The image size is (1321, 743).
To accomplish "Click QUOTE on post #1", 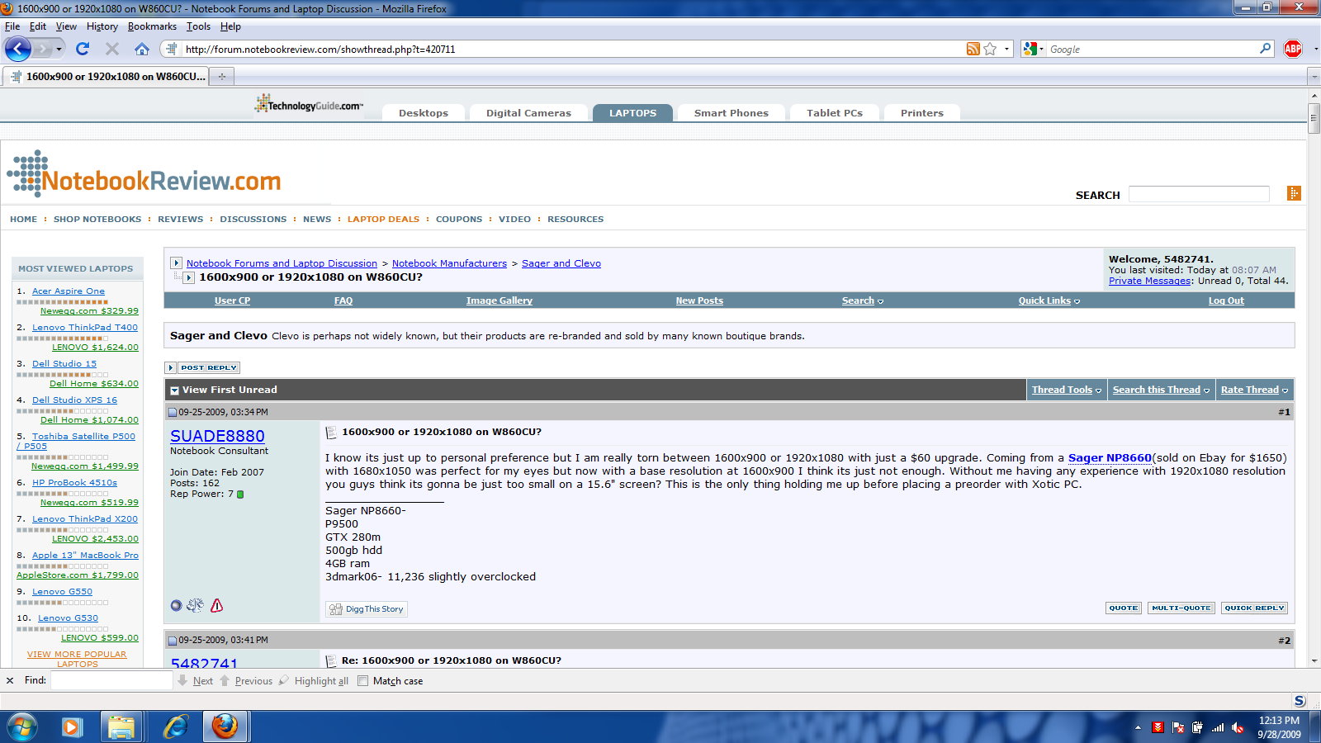I will pyautogui.click(x=1124, y=608).
